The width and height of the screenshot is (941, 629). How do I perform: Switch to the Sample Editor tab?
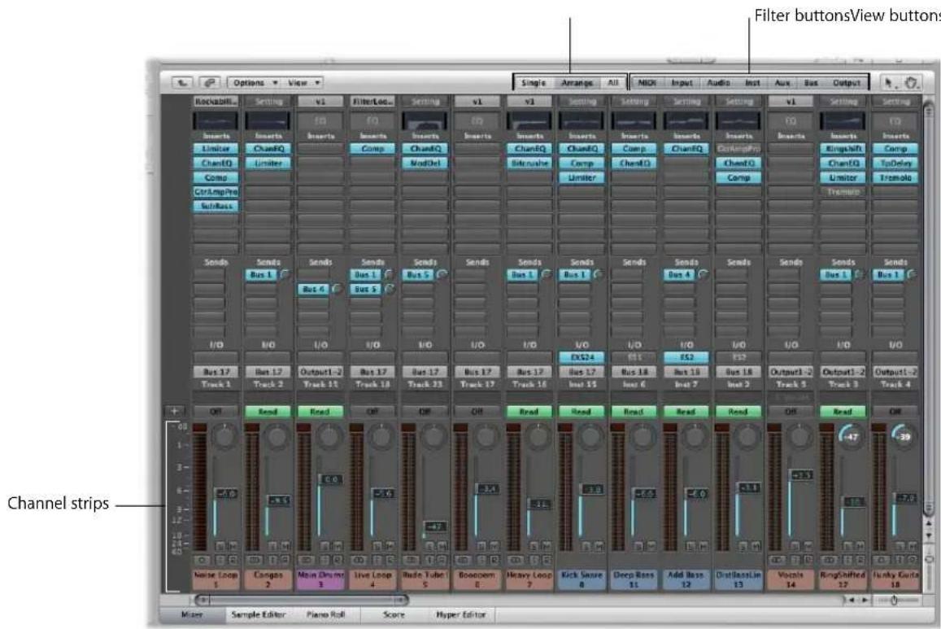coord(258,614)
